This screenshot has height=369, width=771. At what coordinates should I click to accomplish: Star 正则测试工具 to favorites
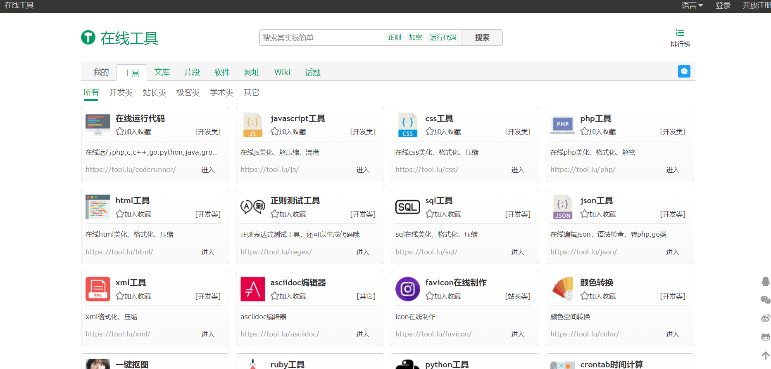[288, 214]
